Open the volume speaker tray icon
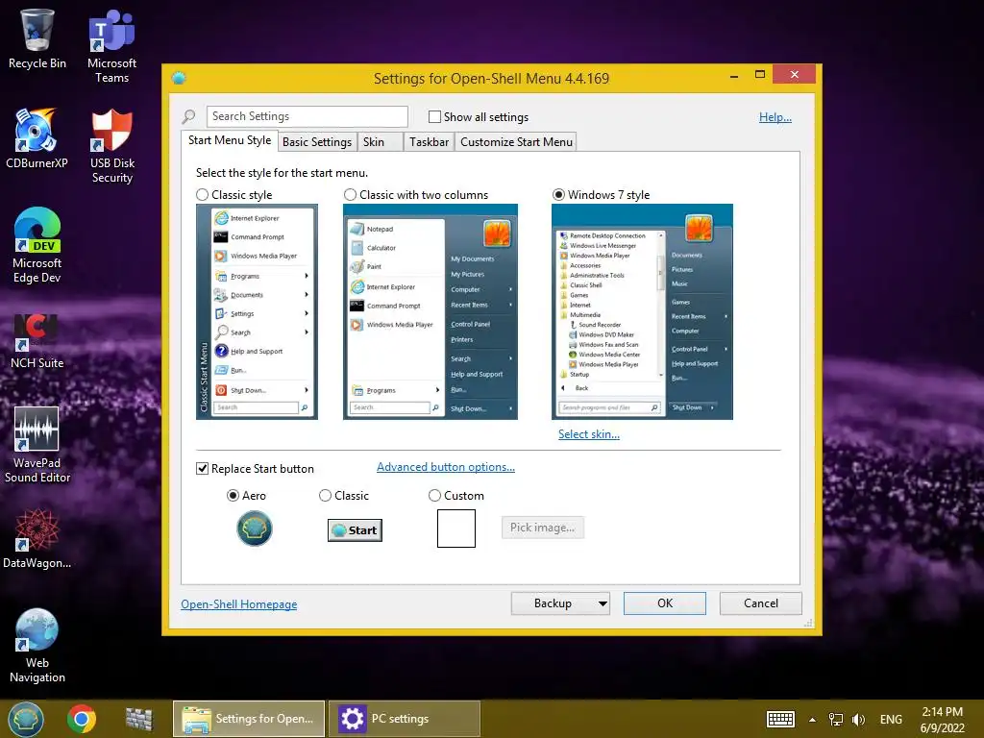 point(858,719)
